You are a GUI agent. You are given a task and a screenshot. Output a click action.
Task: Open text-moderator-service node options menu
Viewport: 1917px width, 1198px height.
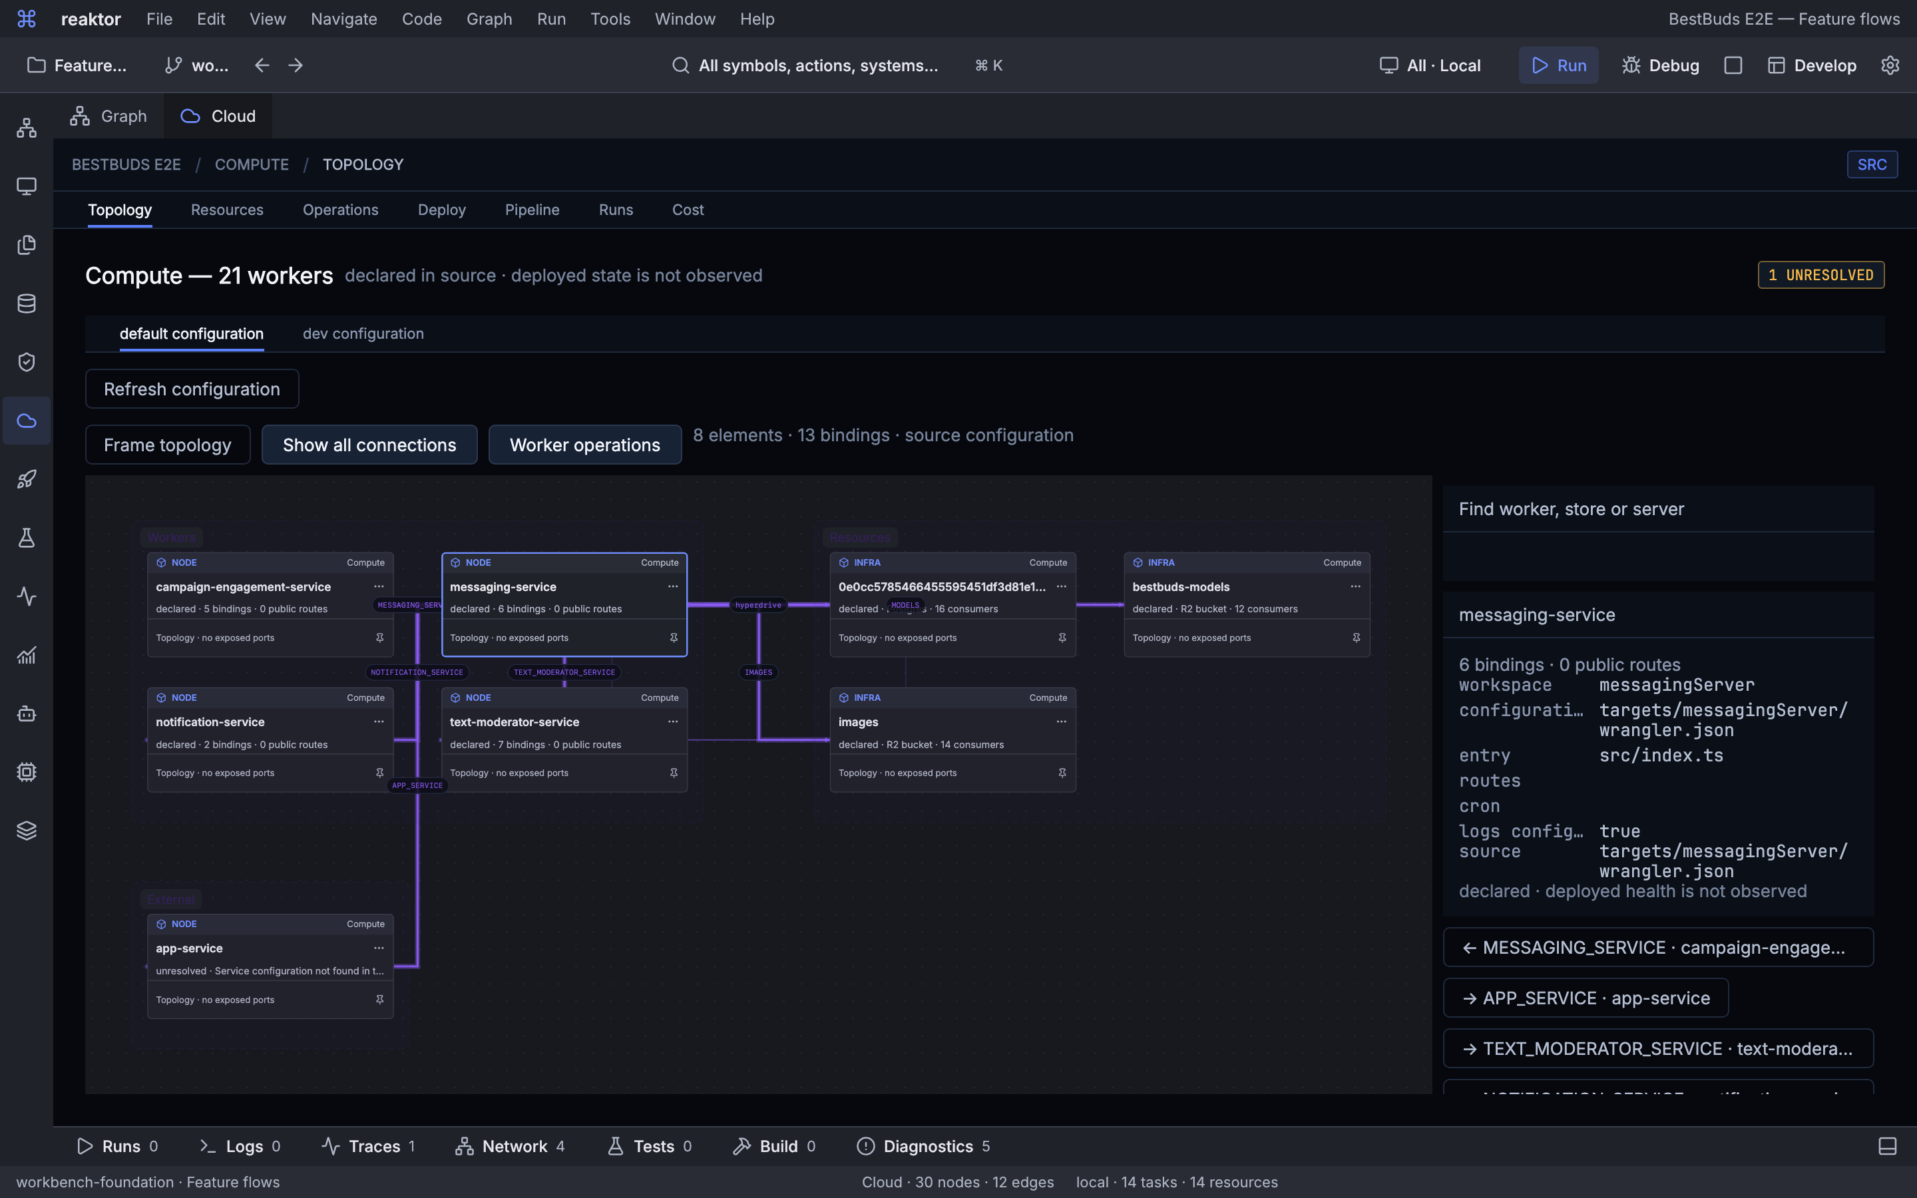coord(672,722)
